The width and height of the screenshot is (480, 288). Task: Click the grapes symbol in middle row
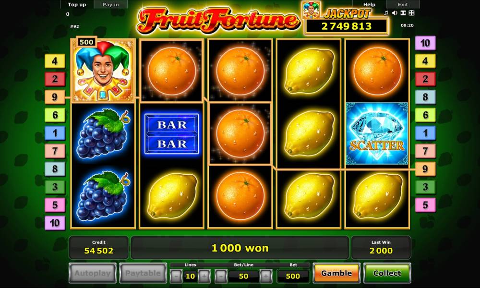pos(103,134)
